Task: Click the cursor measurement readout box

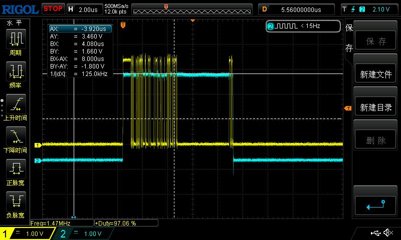Action: (x=79, y=51)
